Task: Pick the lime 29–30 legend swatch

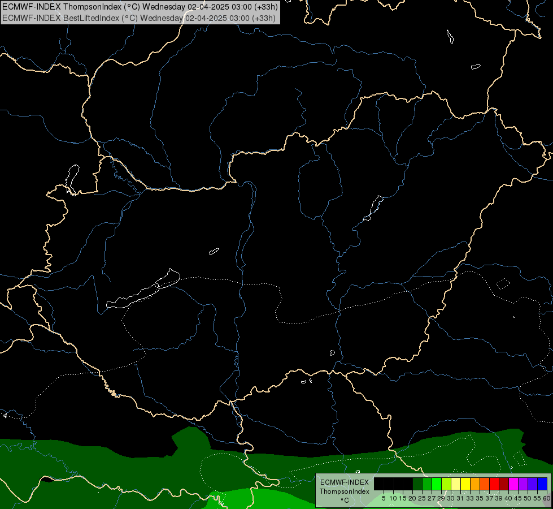Action: click(446, 484)
